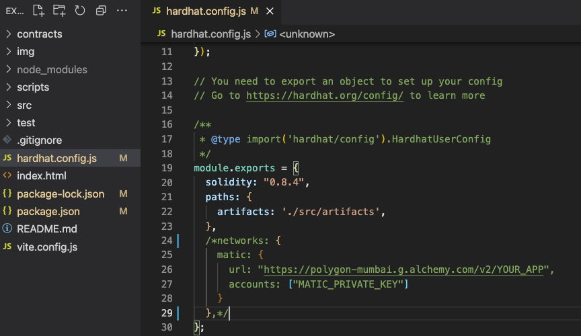The height and width of the screenshot is (336, 581).
Task: Click the comment text on line 13
Action: click(348, 81)
